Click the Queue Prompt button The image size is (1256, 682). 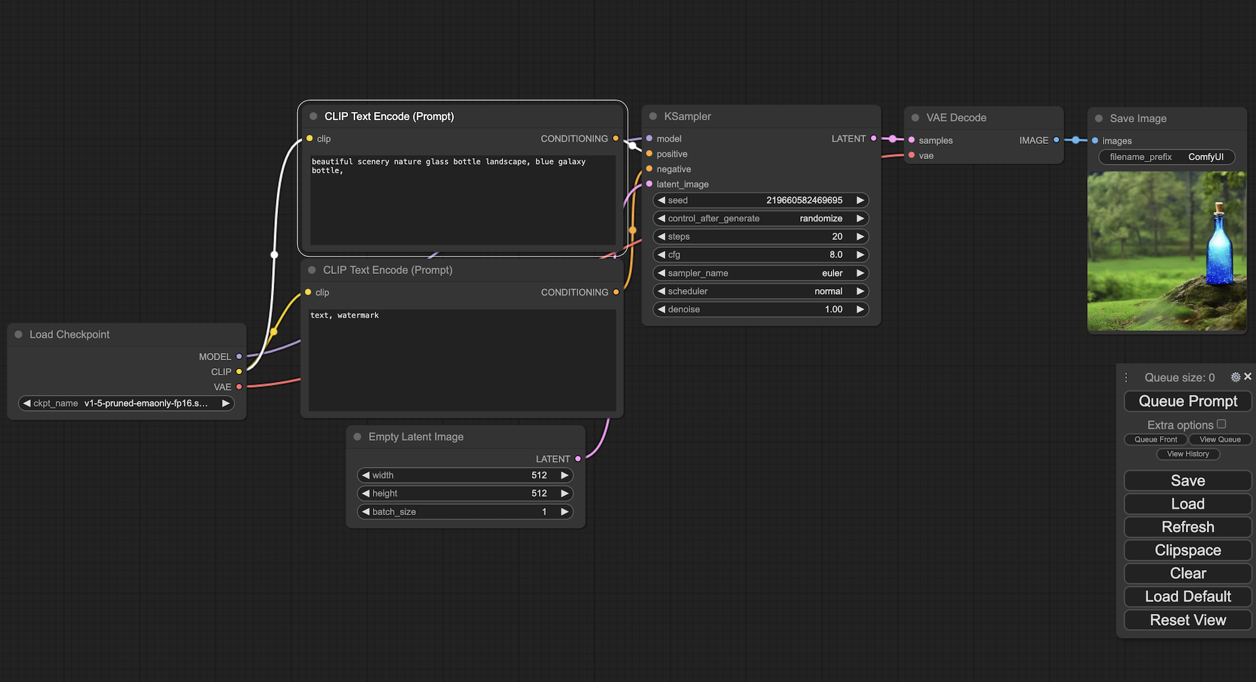coord(1187,401)
